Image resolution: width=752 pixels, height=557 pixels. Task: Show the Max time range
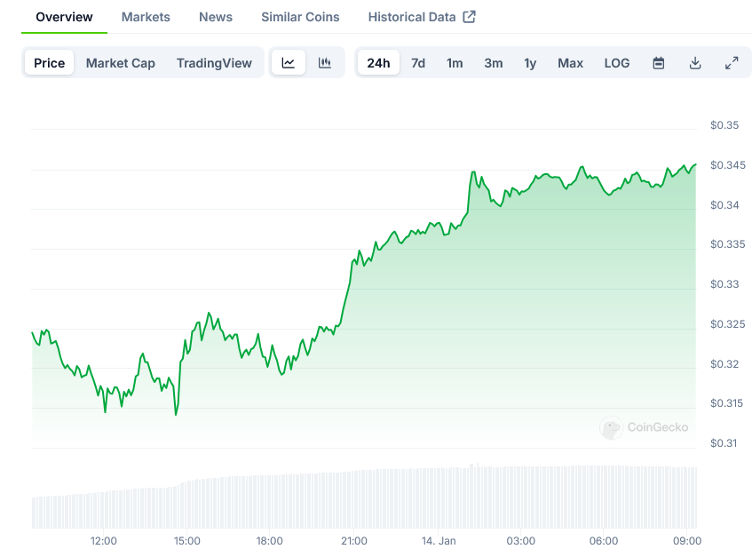click(x=571, y=63)
